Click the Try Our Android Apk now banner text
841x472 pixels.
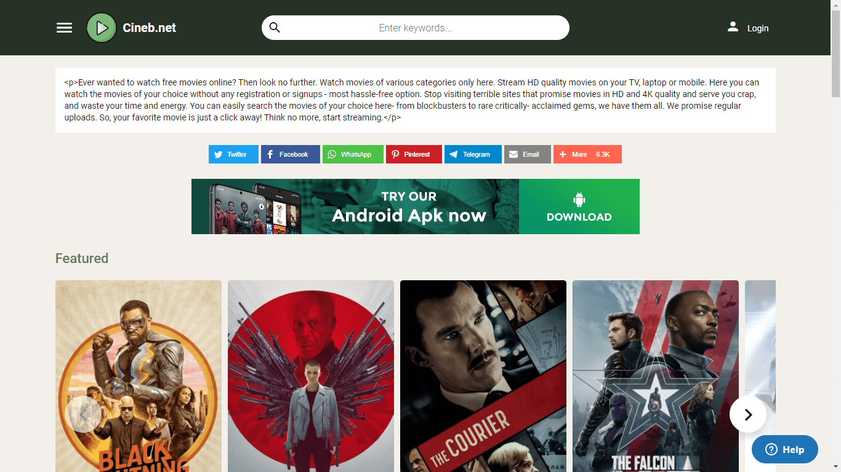tap(409, 206)
